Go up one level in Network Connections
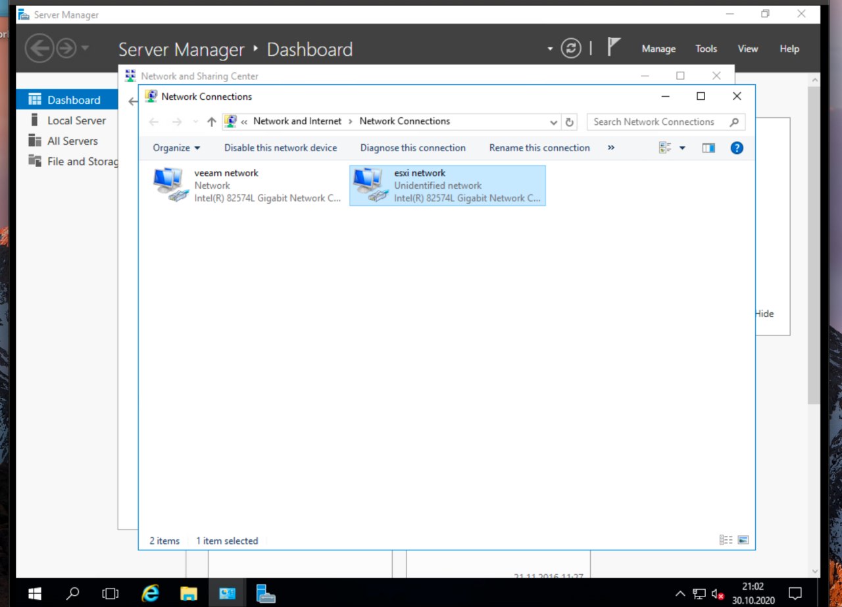This screenshot has height=607, width=842. (x=211, y=122)
